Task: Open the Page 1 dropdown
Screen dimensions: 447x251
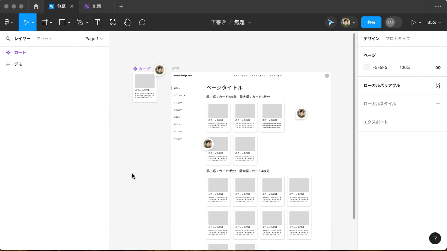Action: pyautogui.click(x=94, y=39)
